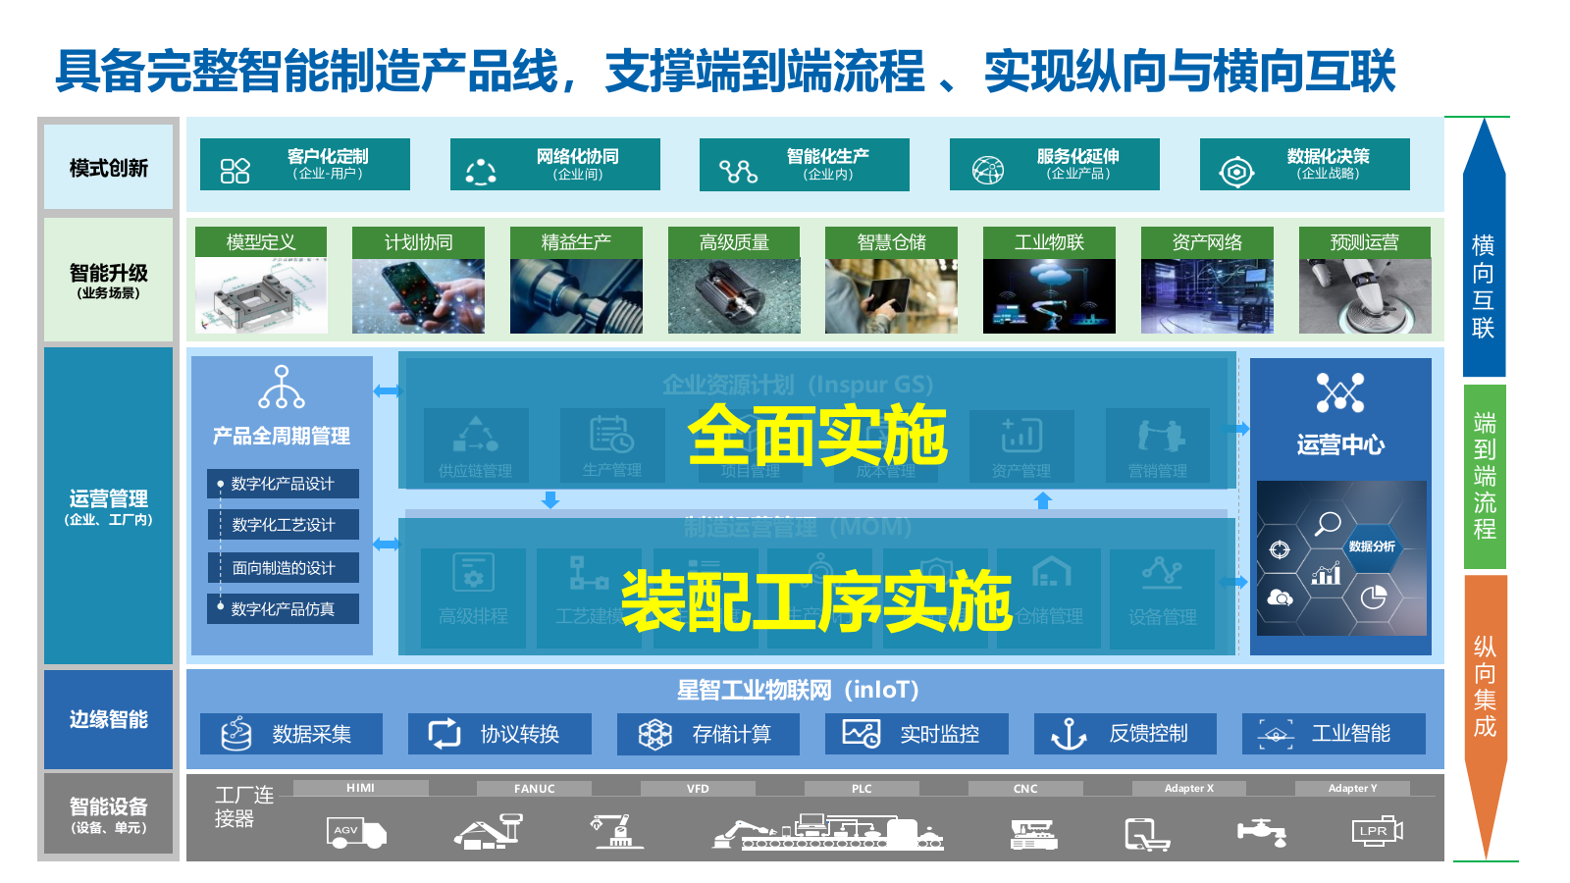This screenshot has width=1570, height=883.
Task: Click the 客户化定制 card button
Action: pyautogui.click(x=304, y=164)
